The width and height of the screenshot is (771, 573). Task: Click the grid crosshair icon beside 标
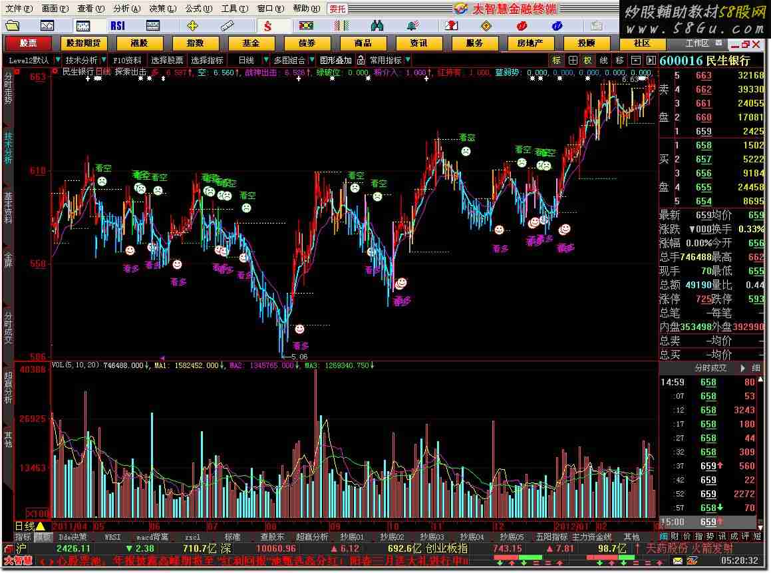point(573,61)
